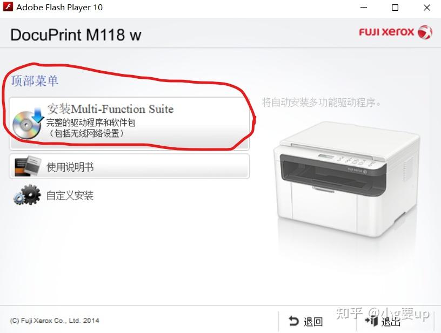
Task: Click the back arrow icon
Action: point(293,321)
